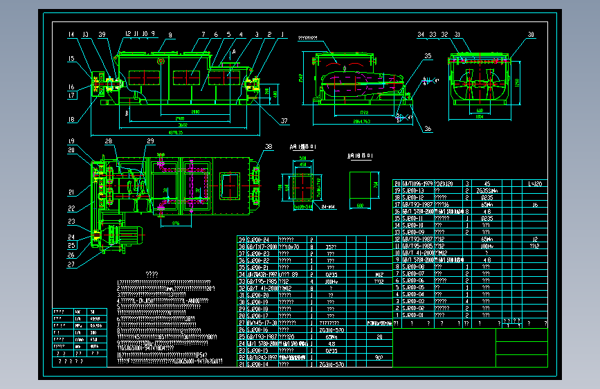Viewport: 600px width, 389px height.
Task: Click balloon number 35 near the side view
Action: [x=428, y=56]
